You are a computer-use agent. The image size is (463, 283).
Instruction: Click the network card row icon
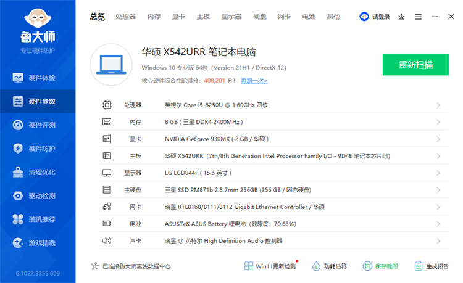107,207
